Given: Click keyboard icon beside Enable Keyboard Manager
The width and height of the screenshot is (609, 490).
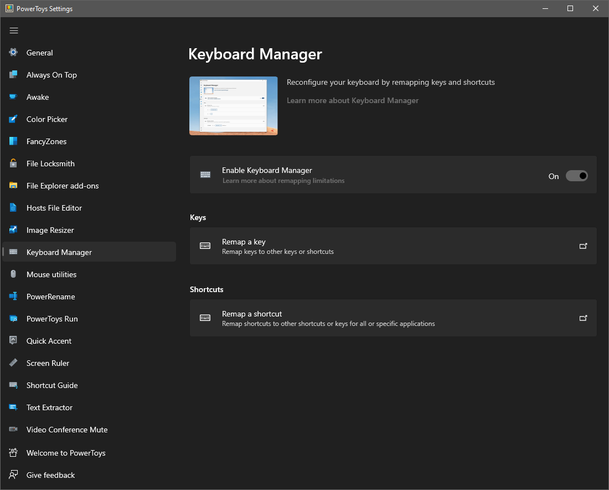Looking at the screenshot, I should (x=205, y=175).
